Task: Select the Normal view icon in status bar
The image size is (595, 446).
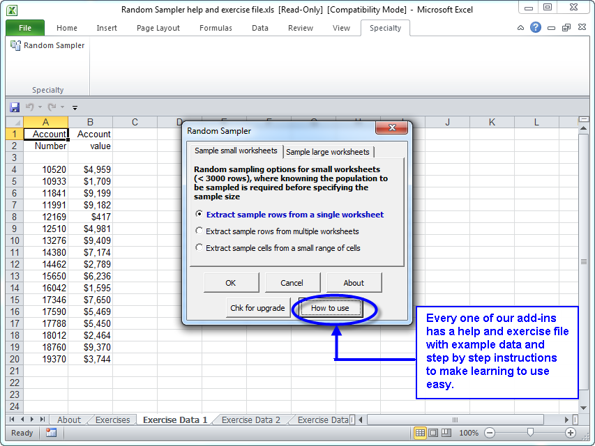Action: [420, 433]
